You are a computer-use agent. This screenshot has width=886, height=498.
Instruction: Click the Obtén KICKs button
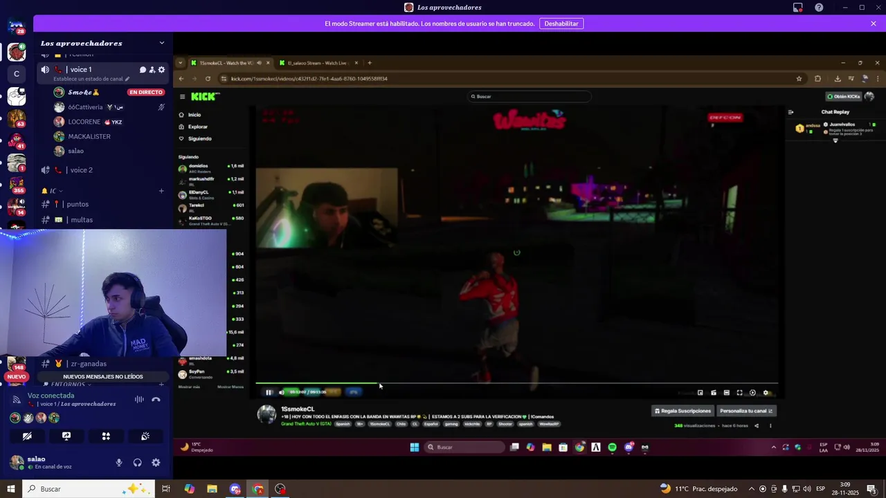click(x=844, y=97)
